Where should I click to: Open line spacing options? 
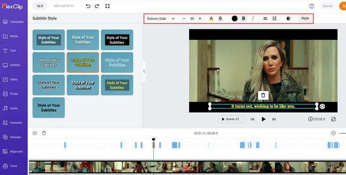tap(274, 19)
